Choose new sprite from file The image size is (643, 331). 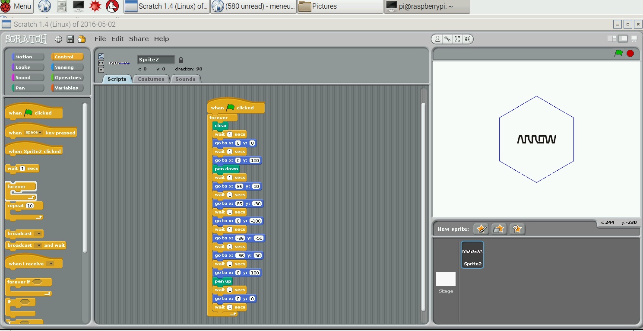click(499, 229)
